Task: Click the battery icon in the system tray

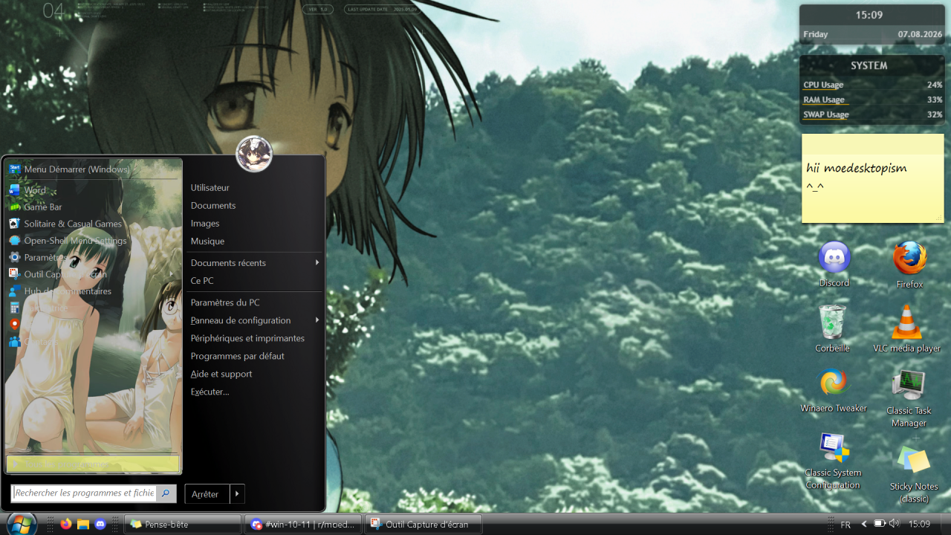Action: point(880,524)
